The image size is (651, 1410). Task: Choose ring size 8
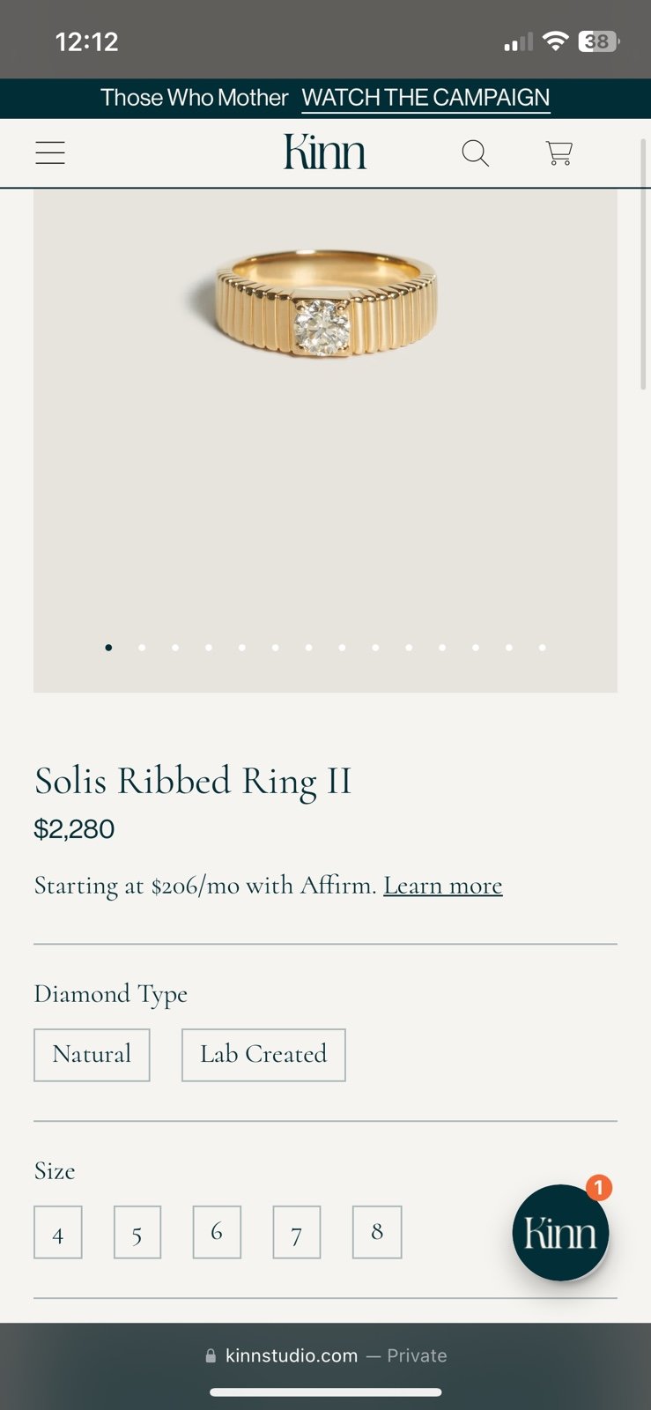coord(377,1232)
